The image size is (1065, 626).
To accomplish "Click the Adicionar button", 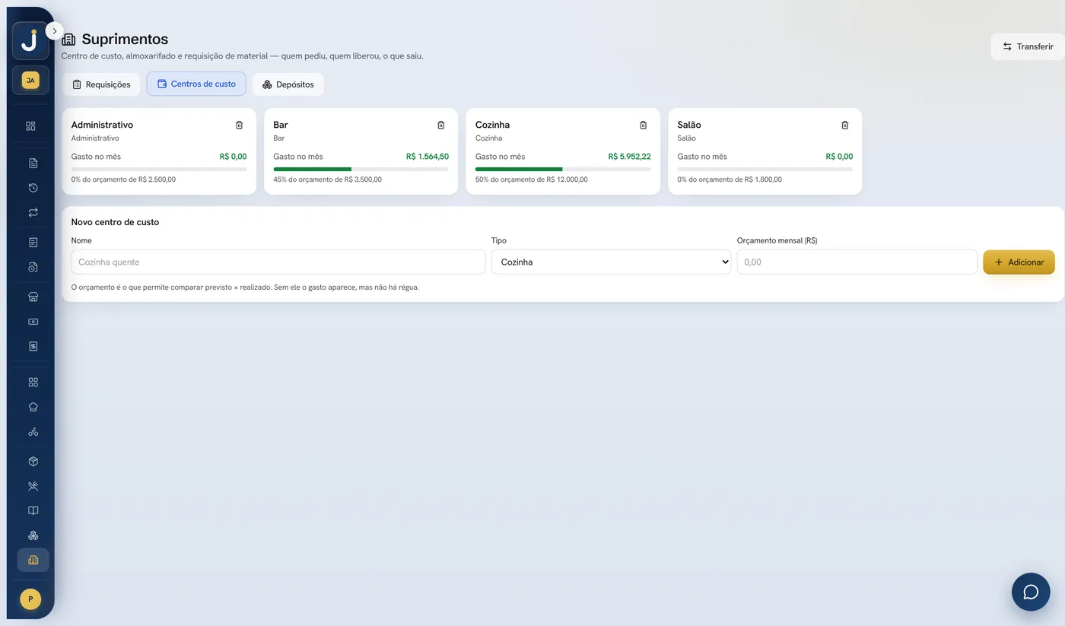I will point(1019,262).
